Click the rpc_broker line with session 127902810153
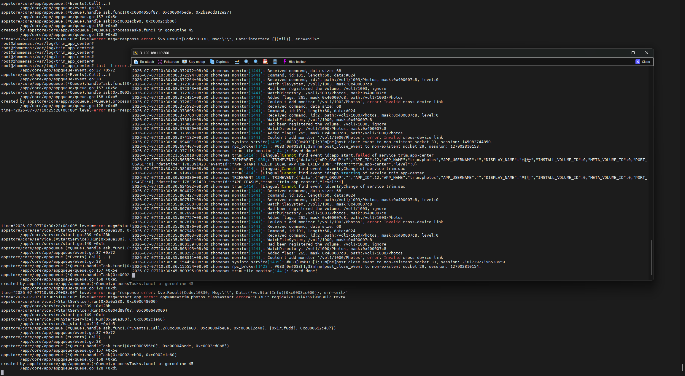Screen dimensions: 685x376 306,146
